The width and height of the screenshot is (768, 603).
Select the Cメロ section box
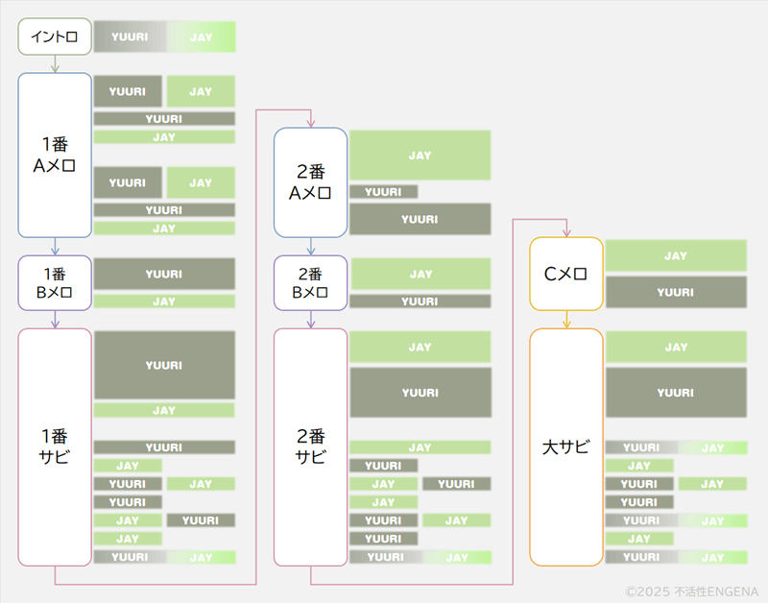pos(566,274)
